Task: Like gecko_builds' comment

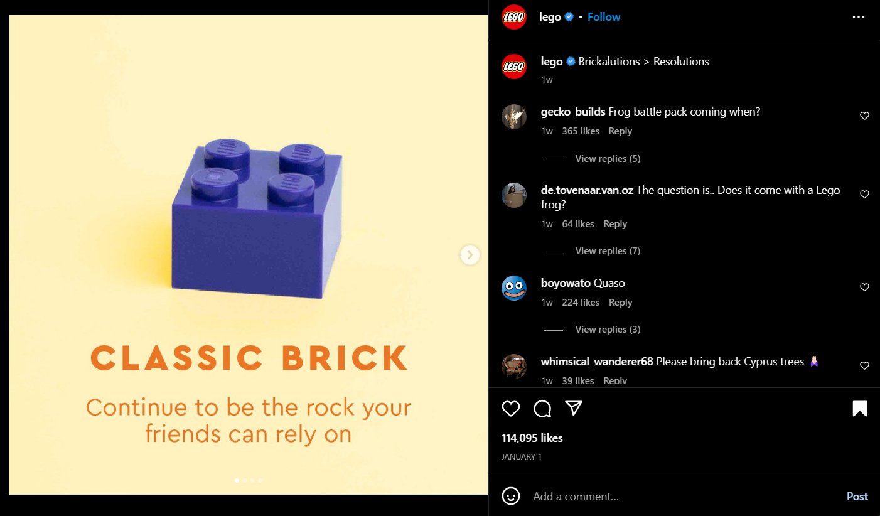Action: tap(864, 116)
